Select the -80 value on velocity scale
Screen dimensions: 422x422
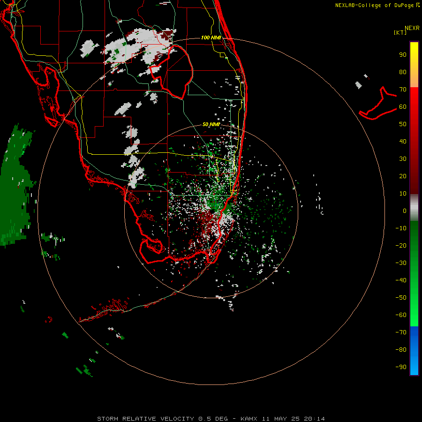401,350
